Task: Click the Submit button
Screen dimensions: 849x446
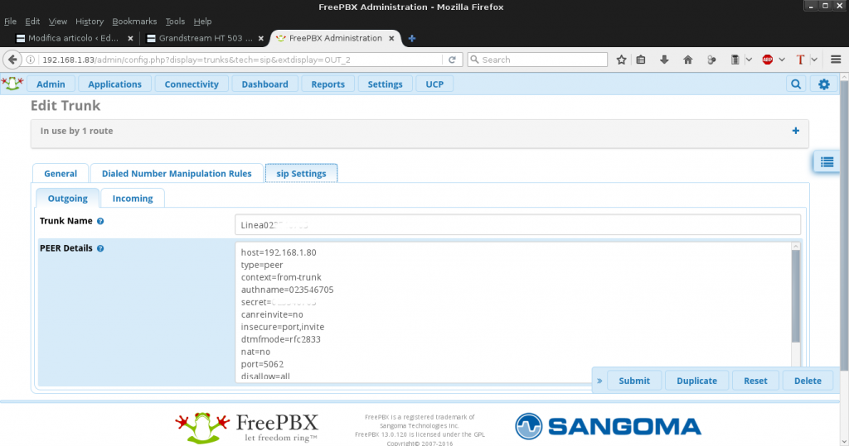Action: click(x=634, y=381)
